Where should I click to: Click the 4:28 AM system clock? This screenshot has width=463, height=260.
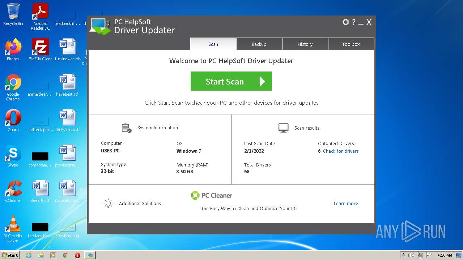445,255
